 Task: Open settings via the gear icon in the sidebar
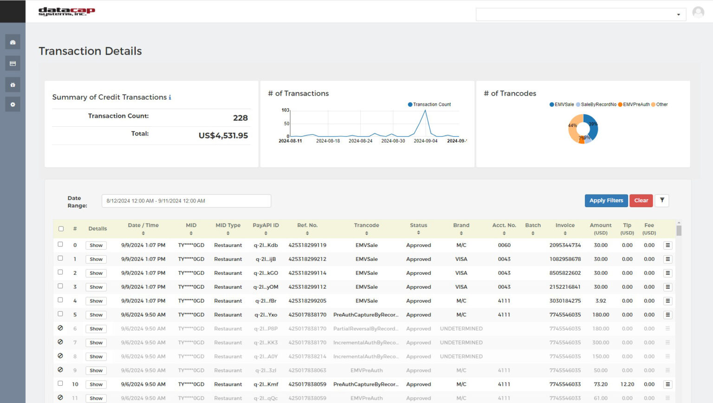tap(13, 104)
